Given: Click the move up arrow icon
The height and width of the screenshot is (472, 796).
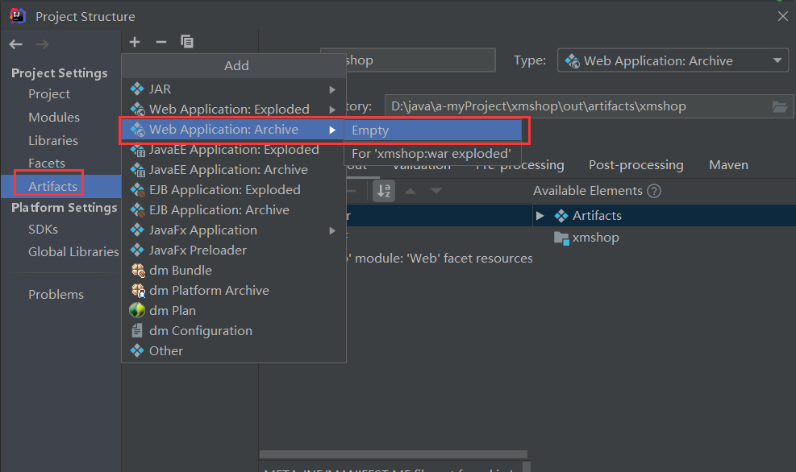Looking at the screenshot, I should (411, 191).
